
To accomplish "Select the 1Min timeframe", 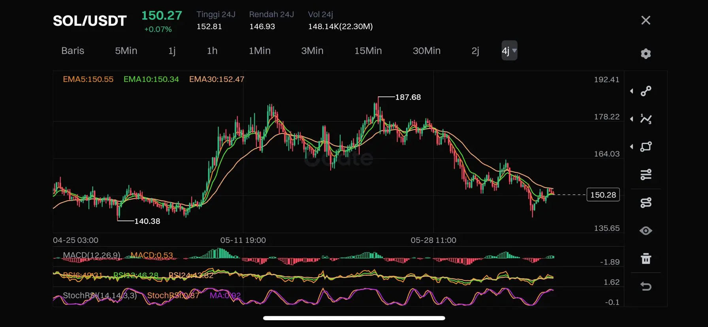I will [260, 51].
